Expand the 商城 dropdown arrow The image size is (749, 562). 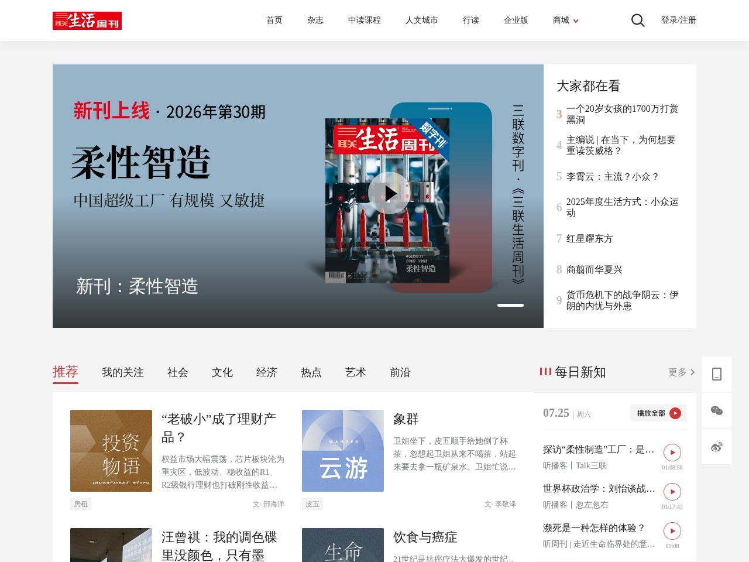[x=576, y=21]
